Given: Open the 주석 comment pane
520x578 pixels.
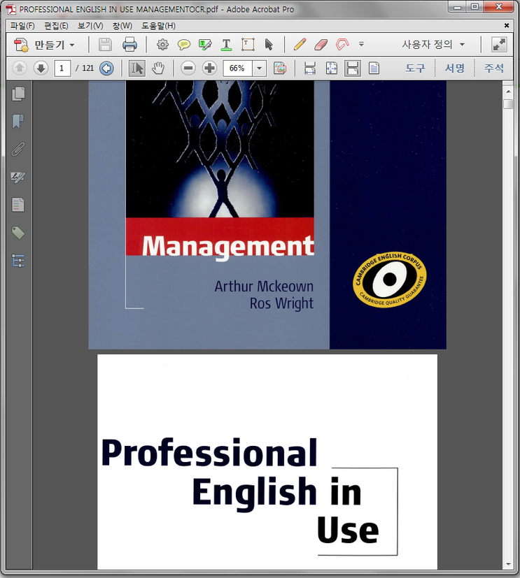Looking at the screenshot, I should click(x=494, y=68).
